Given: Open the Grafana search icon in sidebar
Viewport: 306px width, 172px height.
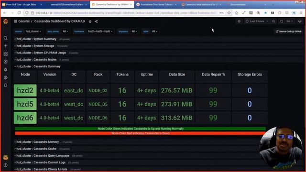Looking at the screenshot, I should tap(5, 38).
